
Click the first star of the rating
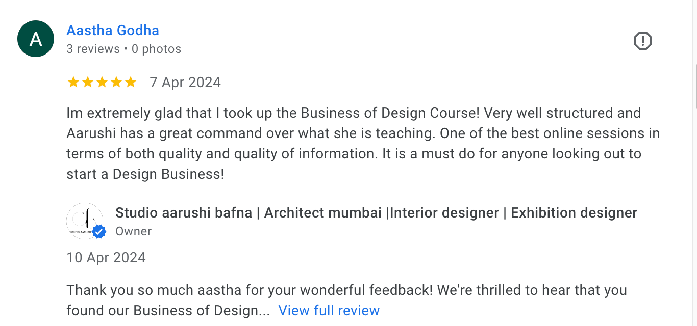click(x=73, y=83)
